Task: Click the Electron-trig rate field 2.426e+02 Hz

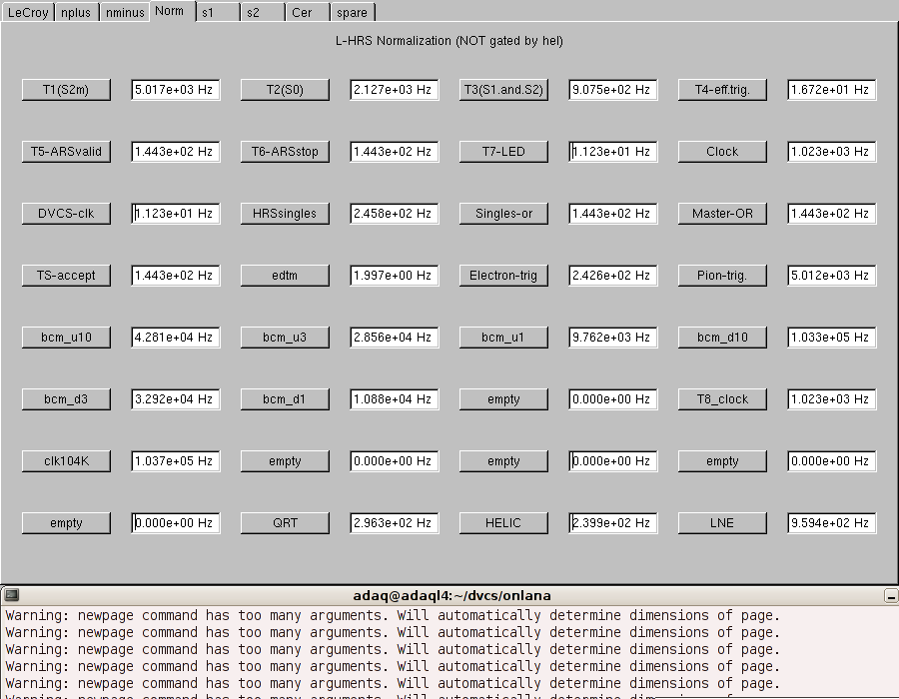Action: click(x=613, y=276)
